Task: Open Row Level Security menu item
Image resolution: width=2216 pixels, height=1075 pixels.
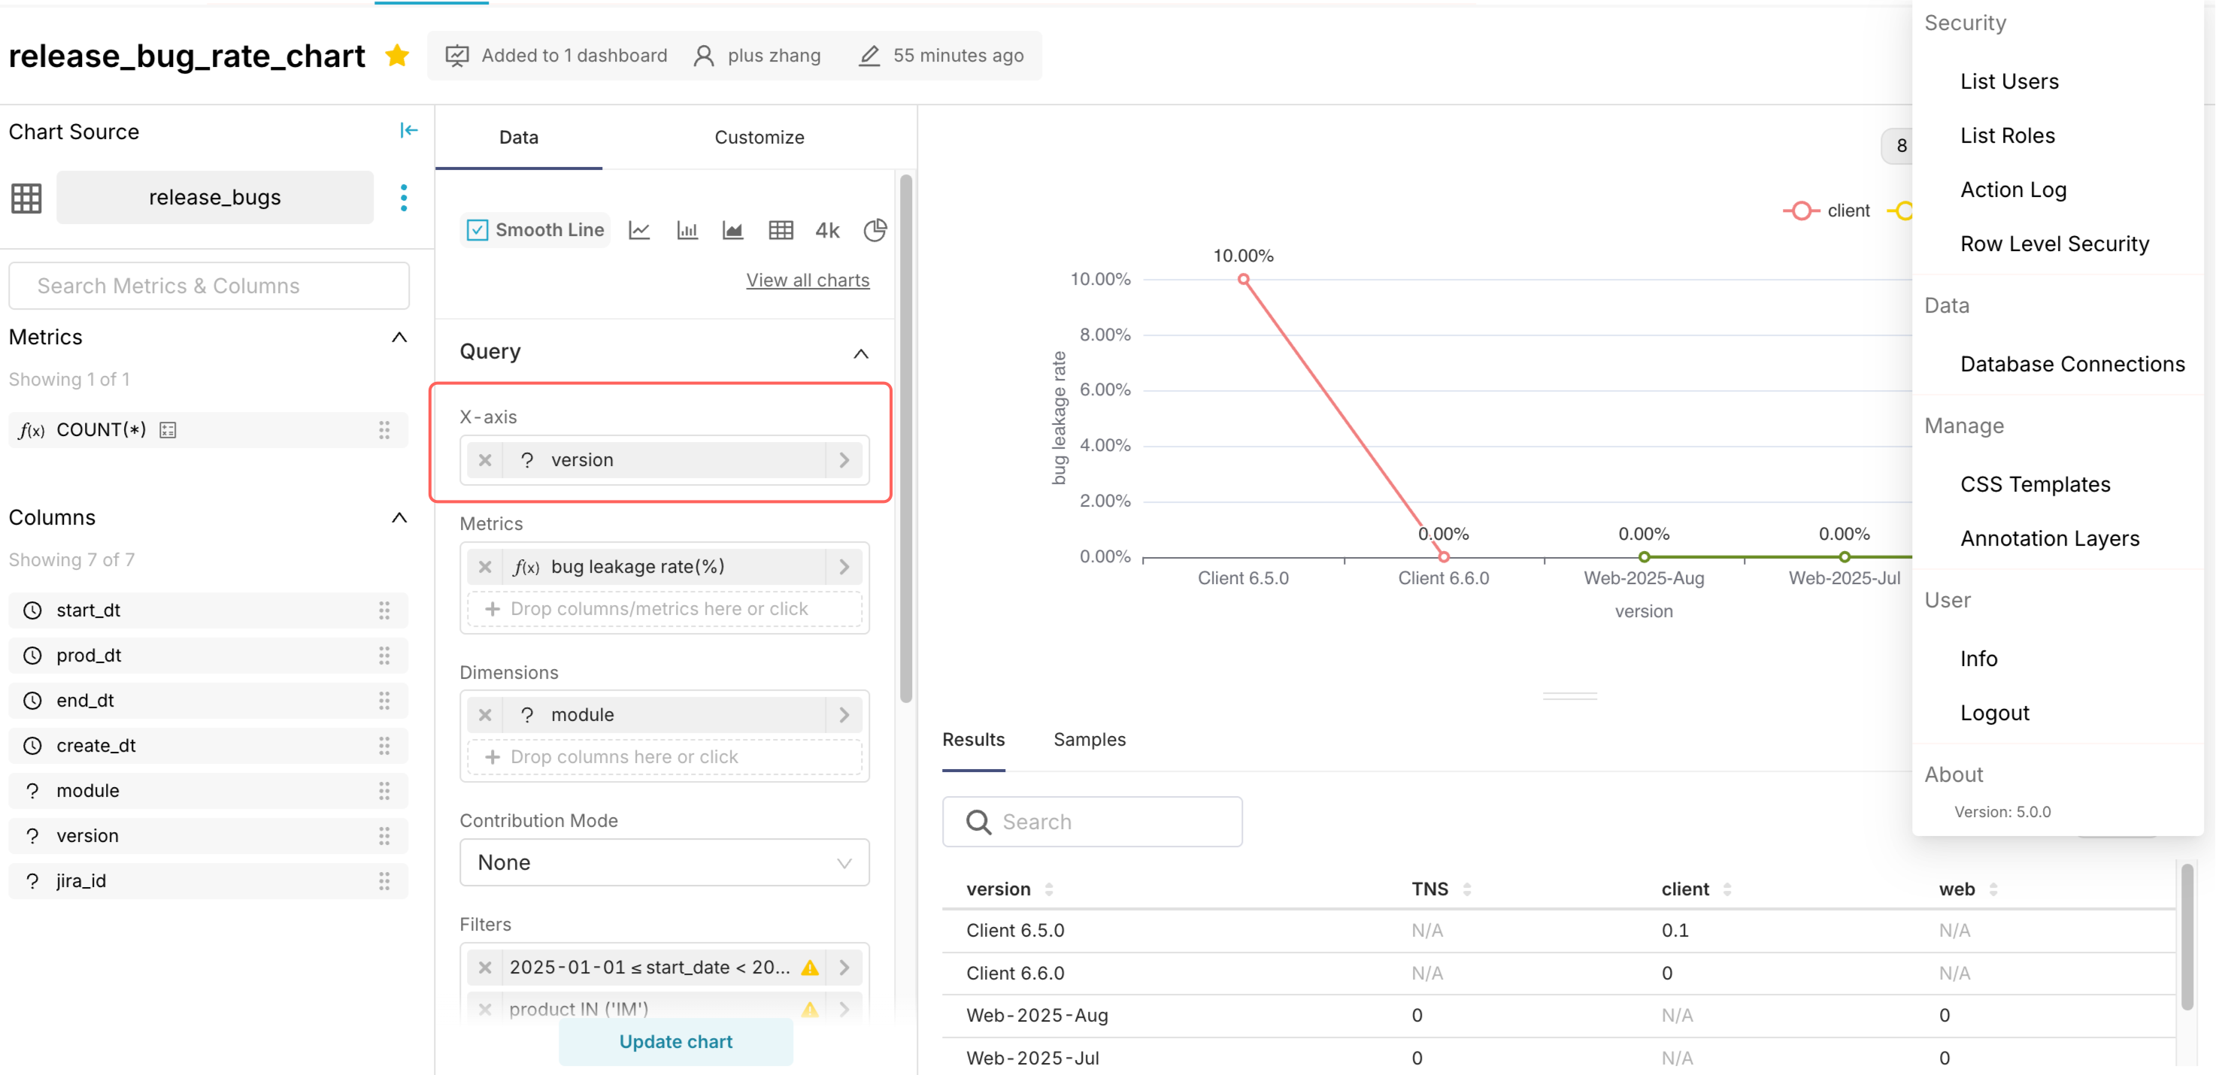Action: tap(2054, 244)
